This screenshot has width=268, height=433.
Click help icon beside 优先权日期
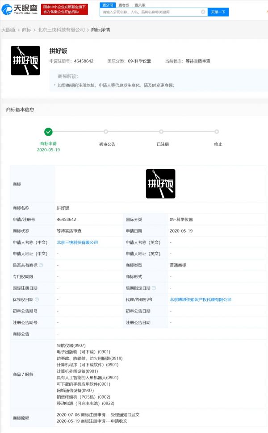[x=37, y=300]
